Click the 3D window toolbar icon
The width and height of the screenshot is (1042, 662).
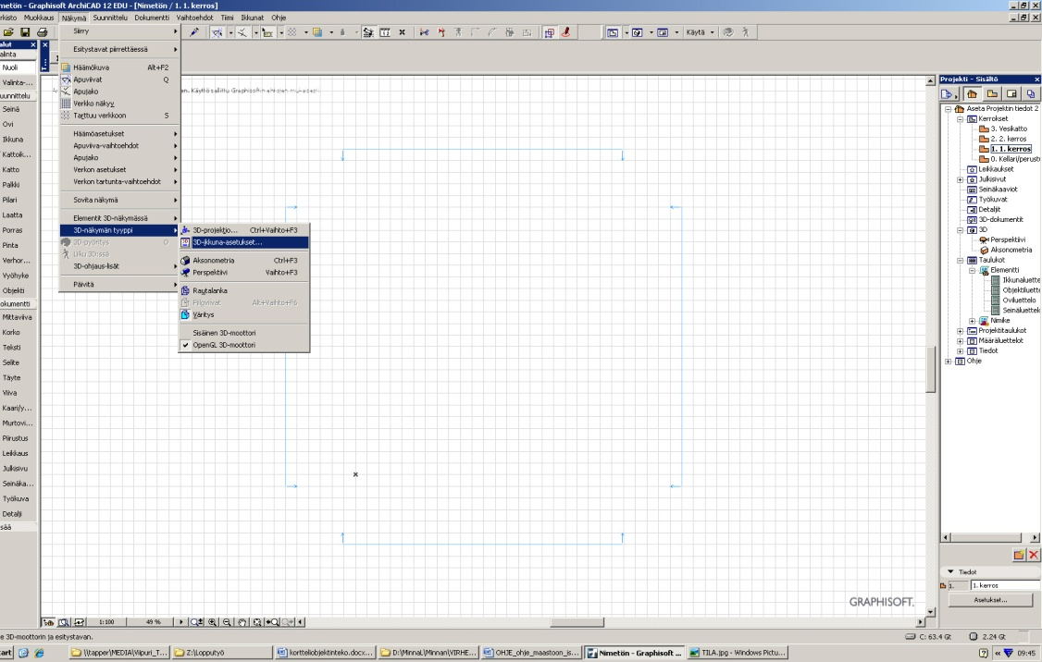pos(638,31)
